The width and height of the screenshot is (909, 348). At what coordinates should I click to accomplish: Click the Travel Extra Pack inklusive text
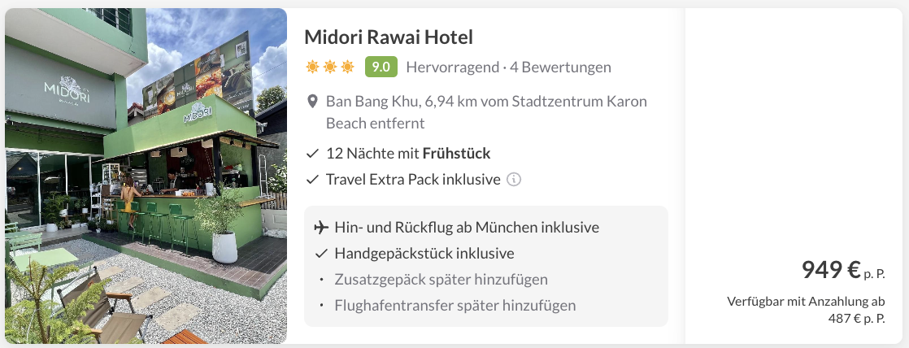412,180
